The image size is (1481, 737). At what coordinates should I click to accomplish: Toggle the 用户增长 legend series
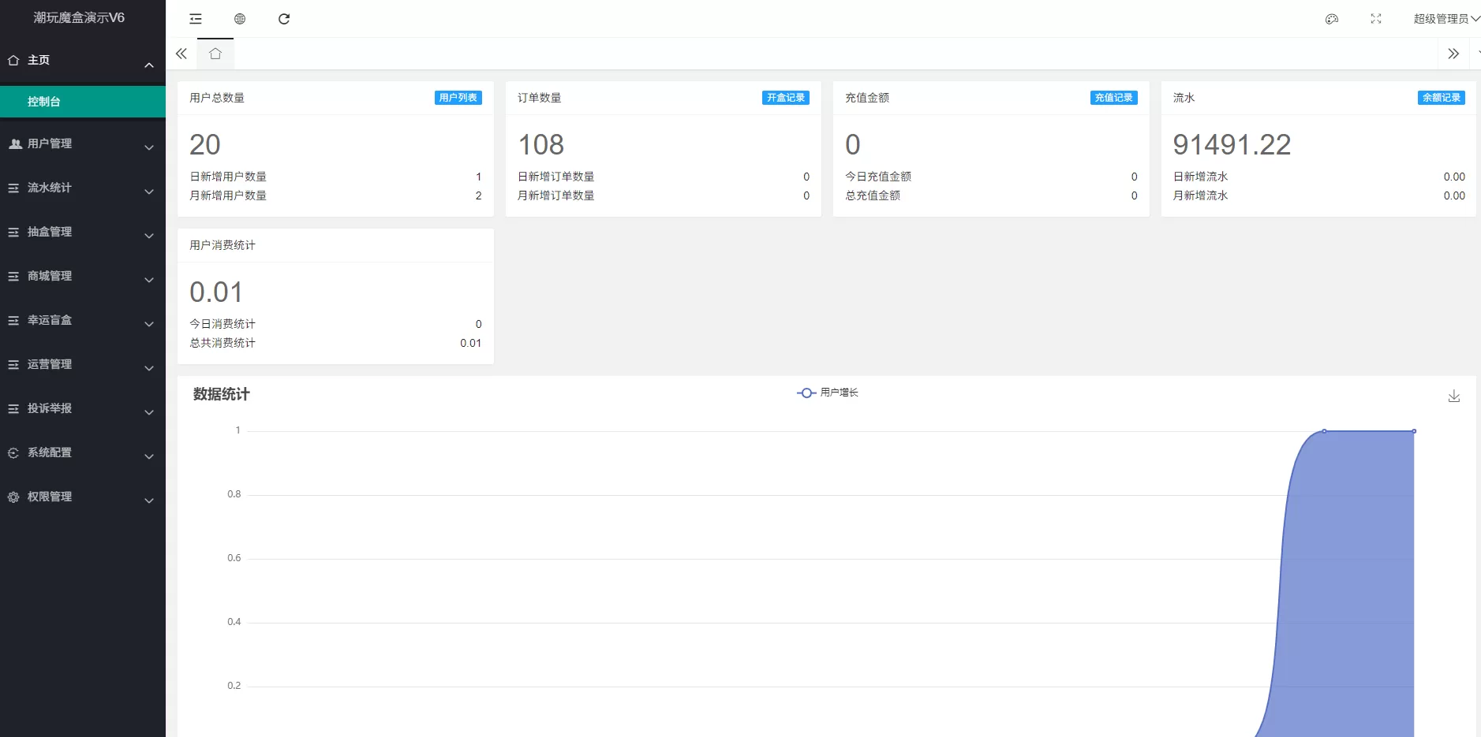(x=828, y=393)
